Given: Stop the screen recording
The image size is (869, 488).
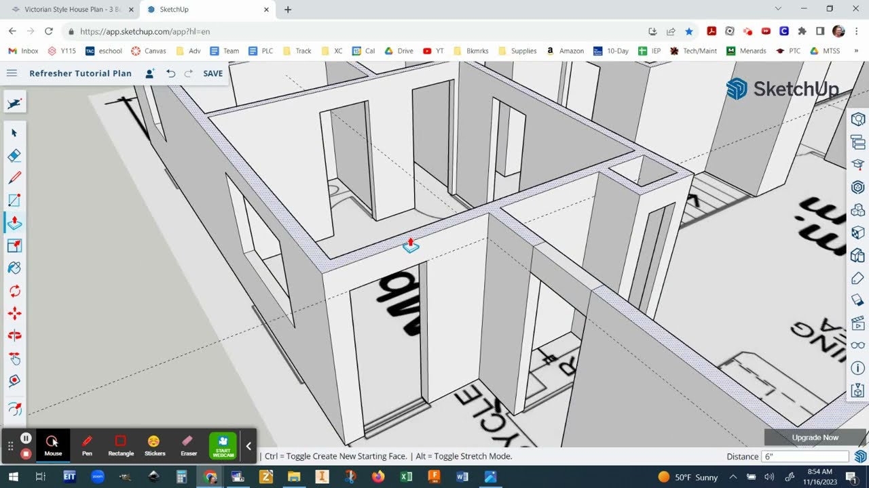Looking at the screenshot, I should pos(26,453).
